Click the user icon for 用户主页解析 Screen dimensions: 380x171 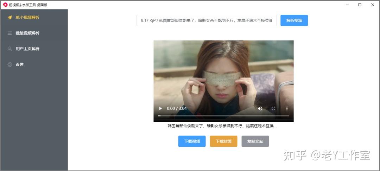coord(10,49)
